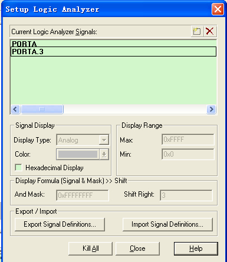The width and height of the screenshot is (227, 262).
Task: Click Import Signal Definitions button
Action: point(167,224)
